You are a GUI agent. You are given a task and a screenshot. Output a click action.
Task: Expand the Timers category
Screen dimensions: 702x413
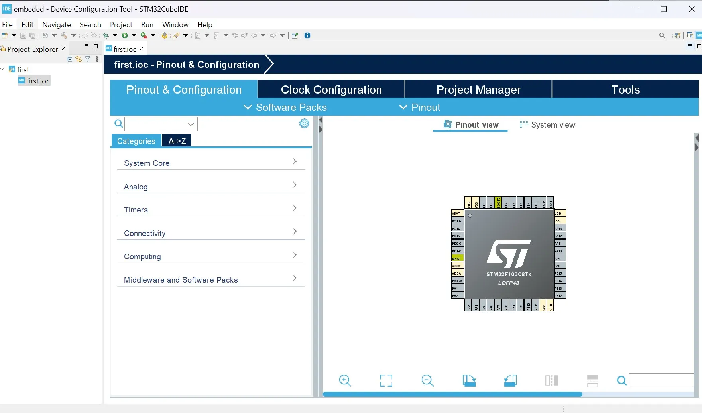coord(211,209)
